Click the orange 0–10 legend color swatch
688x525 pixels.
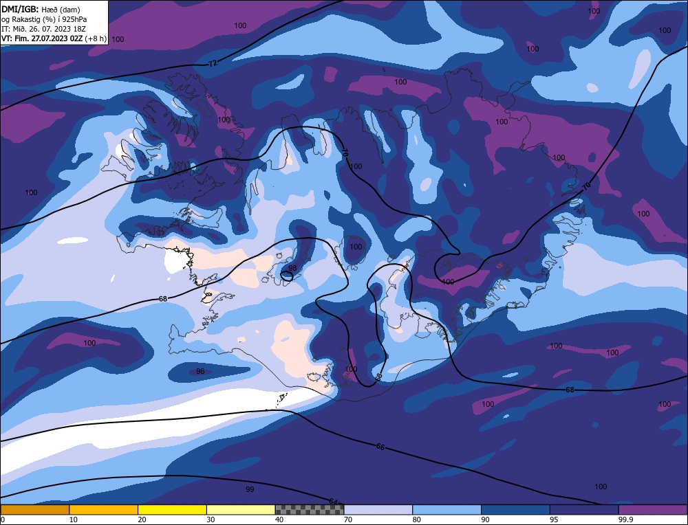tap(34, 509)
